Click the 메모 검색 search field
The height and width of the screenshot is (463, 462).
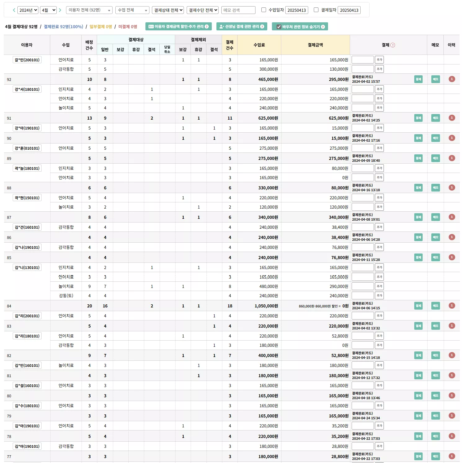[x=238, y=10]
